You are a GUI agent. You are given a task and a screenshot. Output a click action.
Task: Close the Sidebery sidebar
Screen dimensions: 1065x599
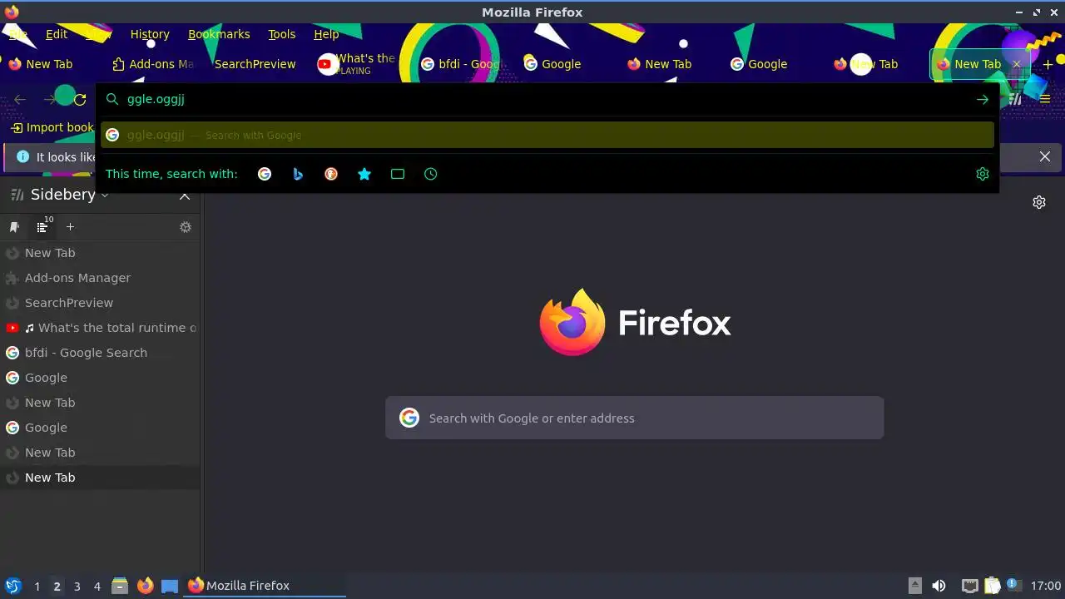pyautogui.click(x=185, y=195)
